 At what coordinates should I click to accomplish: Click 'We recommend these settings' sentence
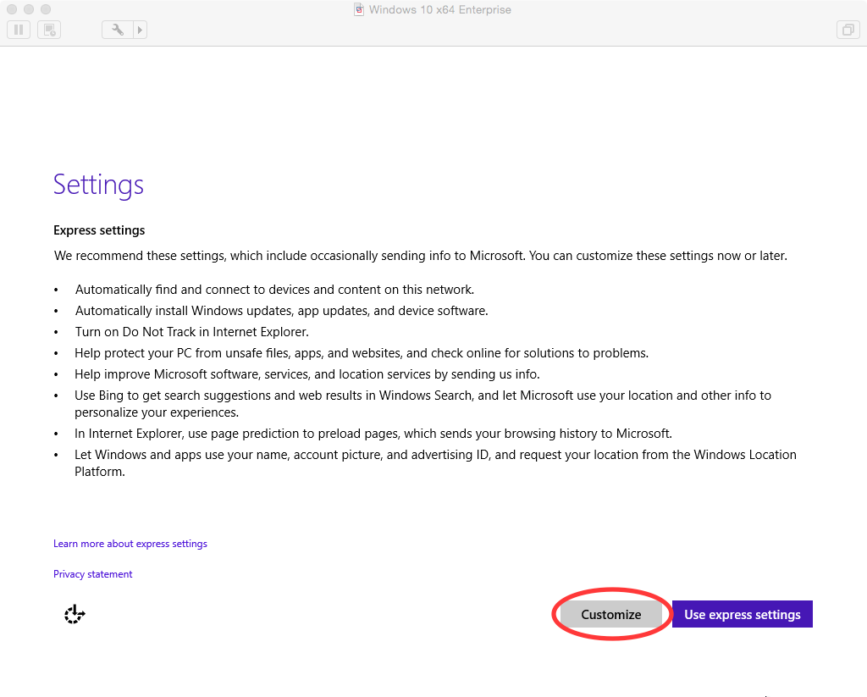pos(420,256)
